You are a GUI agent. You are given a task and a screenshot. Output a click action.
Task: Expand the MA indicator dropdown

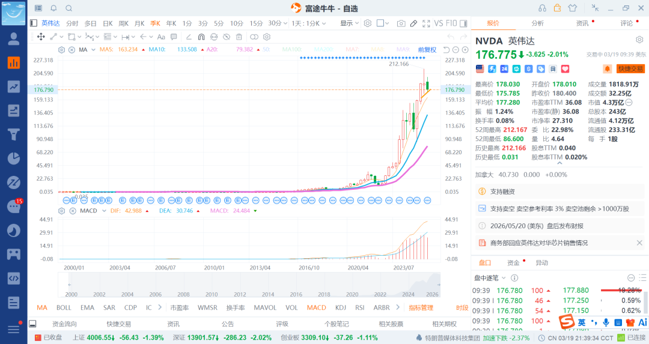tap(93, 50)
